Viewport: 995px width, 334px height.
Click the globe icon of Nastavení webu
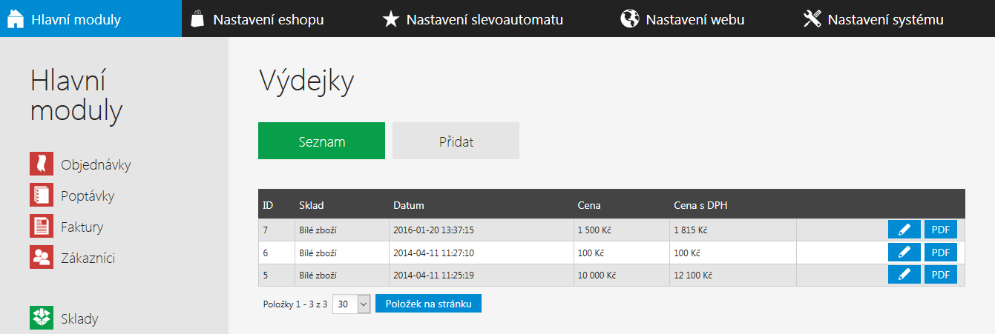pos(629,19)
